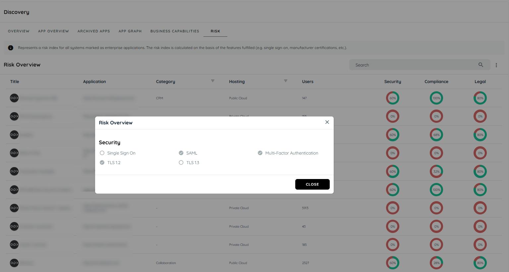Click the 32% Compliance progress ring
This screenshot has height=272, width=509.
(436, 171)
